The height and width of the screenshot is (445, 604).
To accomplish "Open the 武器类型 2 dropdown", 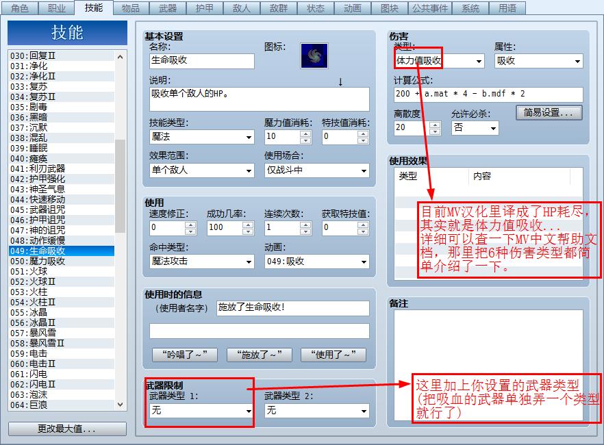I will (x=316, y=411).
